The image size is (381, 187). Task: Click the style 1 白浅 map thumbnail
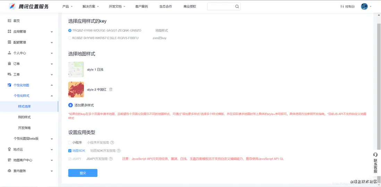click(x=76, y=69)
